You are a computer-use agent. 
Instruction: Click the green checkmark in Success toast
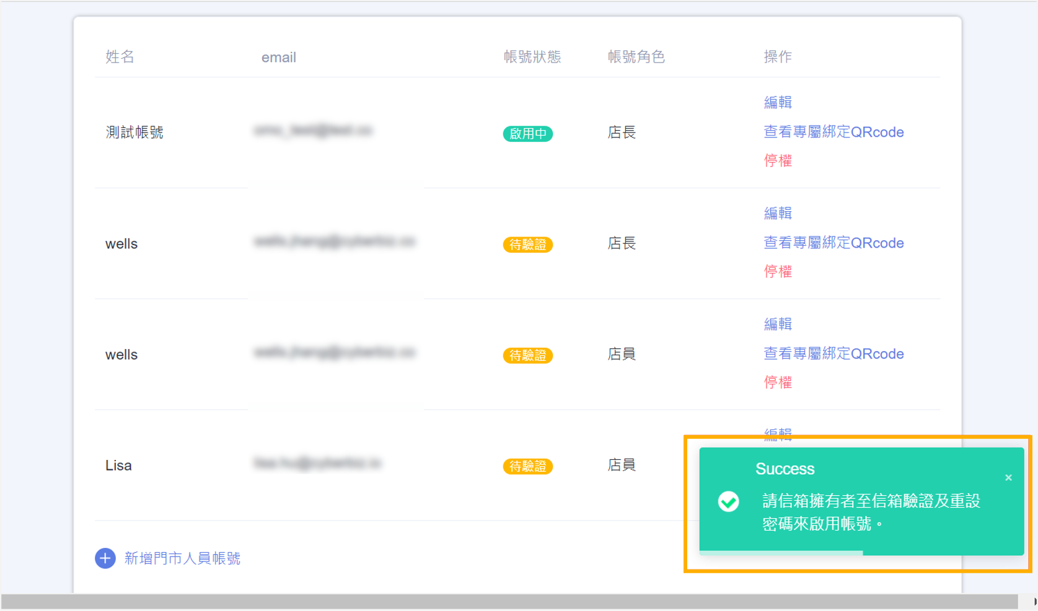point(728,501)
